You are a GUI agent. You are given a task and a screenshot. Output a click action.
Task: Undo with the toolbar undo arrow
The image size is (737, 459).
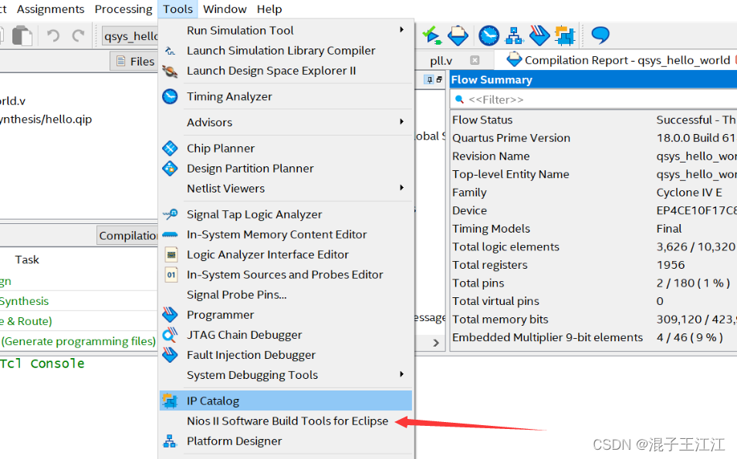tap(53, 35)
